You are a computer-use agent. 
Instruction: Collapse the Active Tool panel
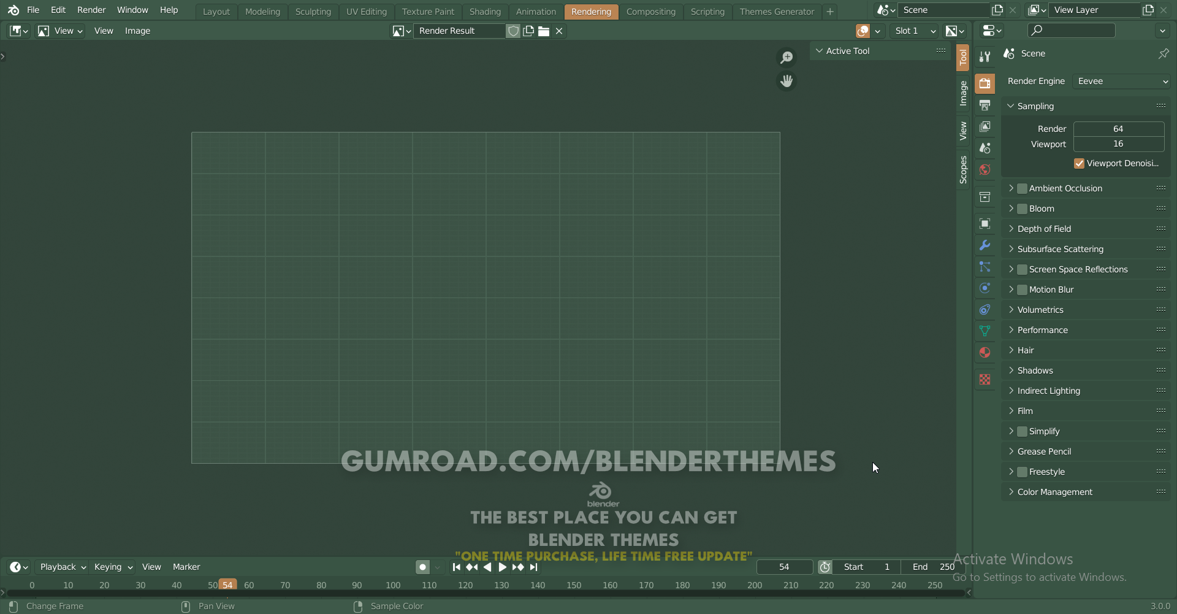(880, 51)
